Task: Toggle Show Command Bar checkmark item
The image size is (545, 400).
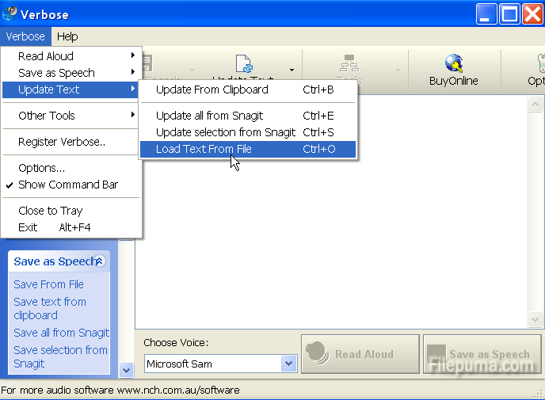Action: 71,185
